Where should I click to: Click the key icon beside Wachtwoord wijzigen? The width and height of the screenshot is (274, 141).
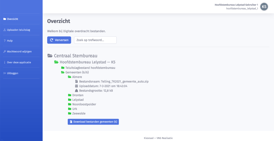[x=5, y=52]
